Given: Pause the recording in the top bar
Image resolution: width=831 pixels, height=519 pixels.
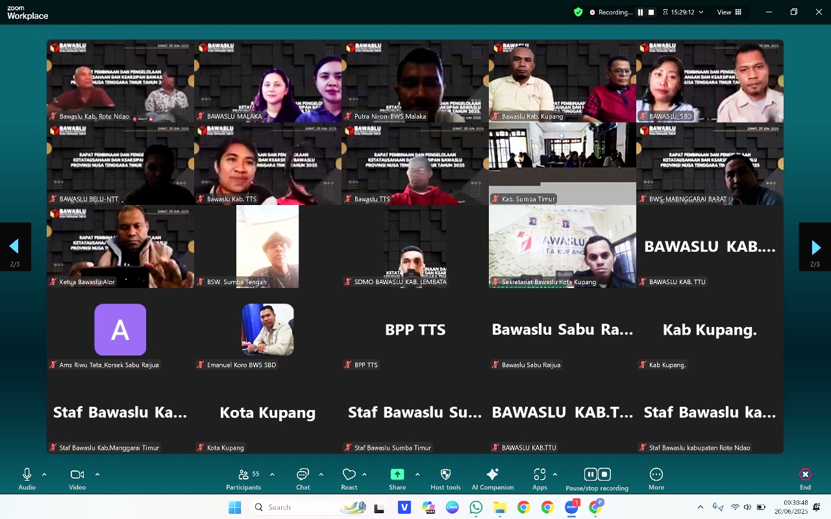Looking at the screenshot, I should [640, 12].
